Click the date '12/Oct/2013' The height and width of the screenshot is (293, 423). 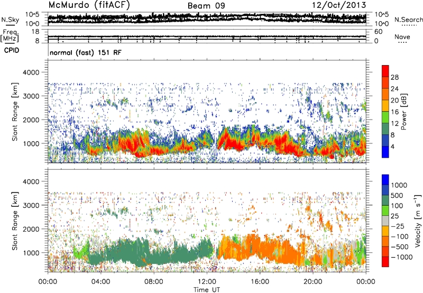tap(339, 5)
